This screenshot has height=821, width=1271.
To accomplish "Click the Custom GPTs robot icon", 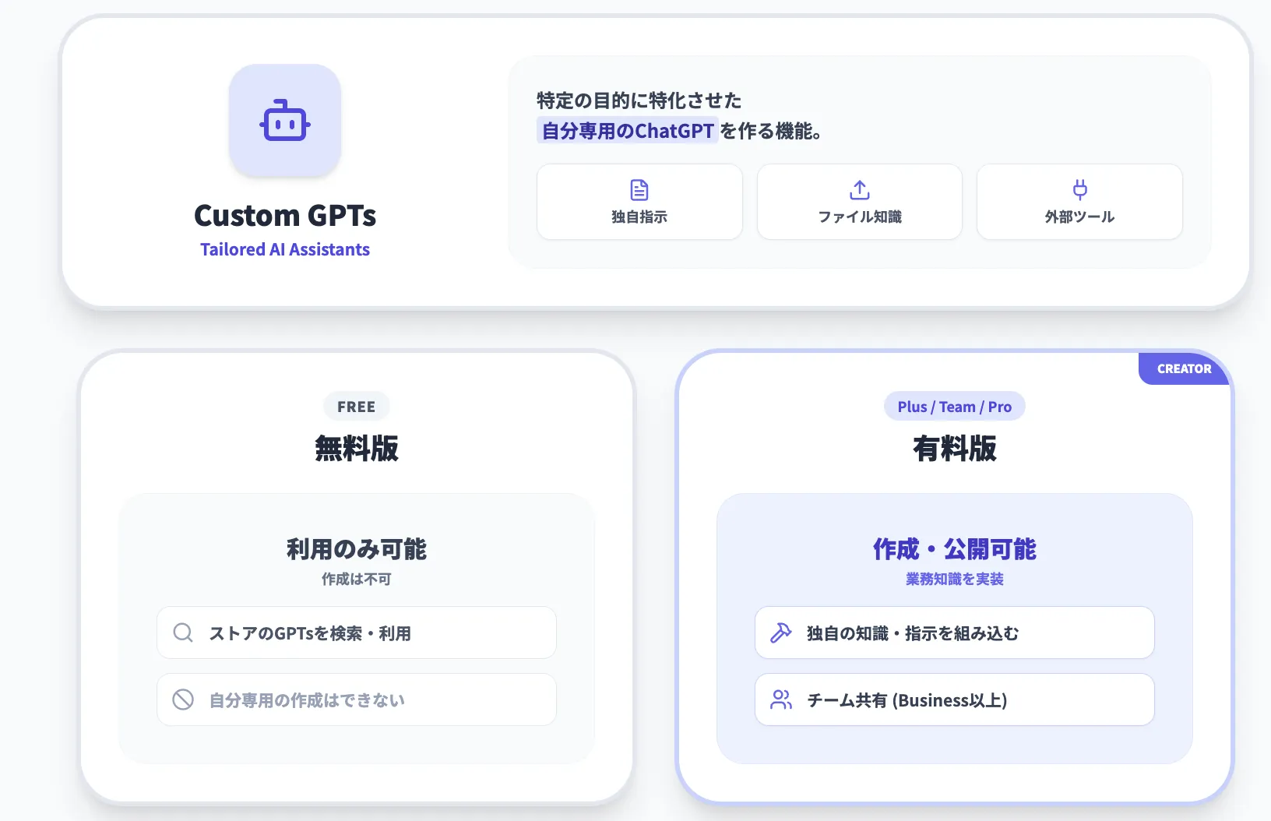I will point(285,121).
